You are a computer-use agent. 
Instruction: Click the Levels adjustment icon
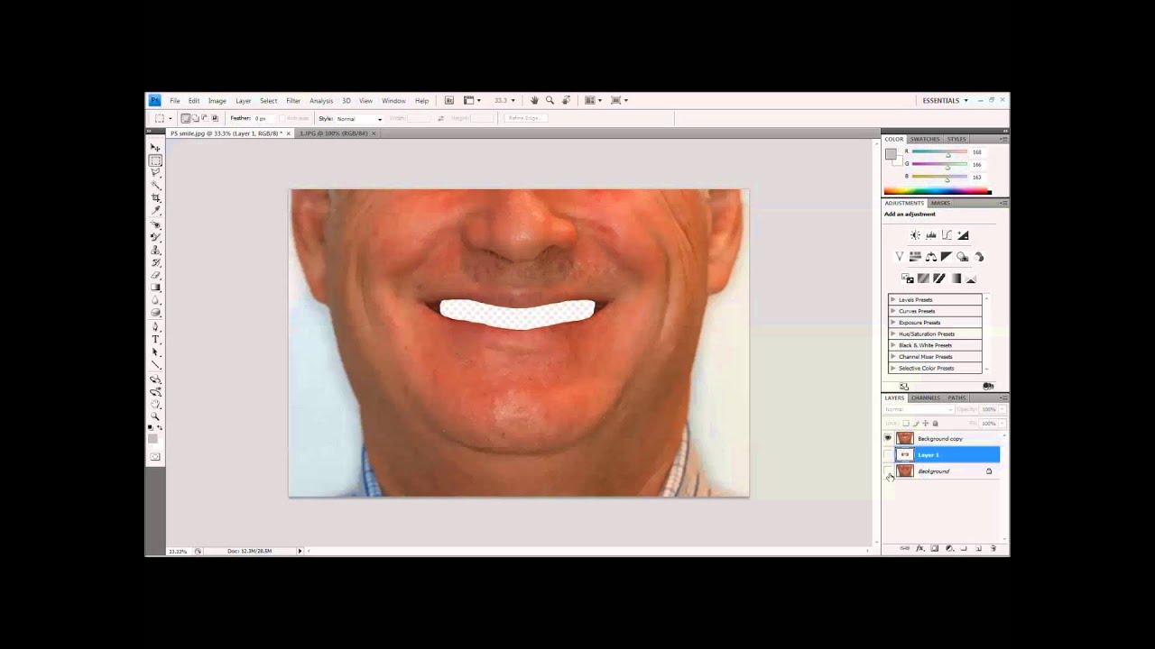pos(931,235)
